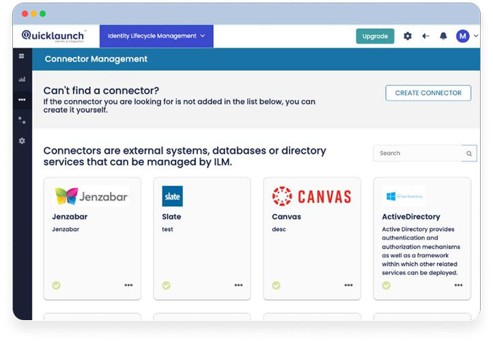Click the Canvas connector title
Screen dimensions: 493x342
[286, 217]
